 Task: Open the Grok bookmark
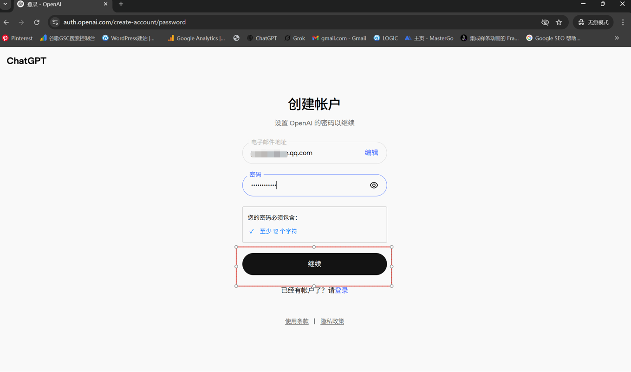(295, 38)
